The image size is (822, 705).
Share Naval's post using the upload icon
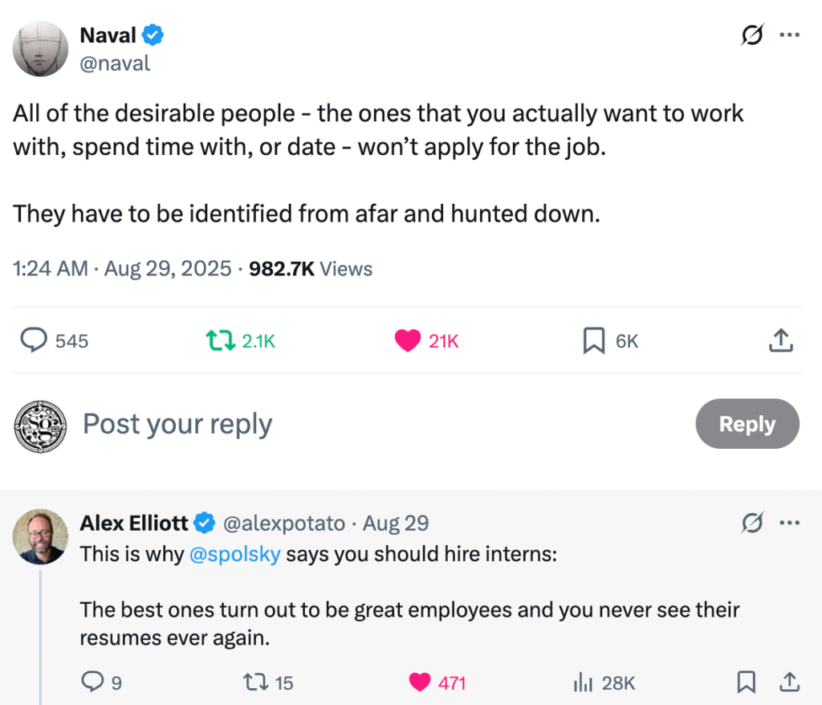(x=781, y=340)
